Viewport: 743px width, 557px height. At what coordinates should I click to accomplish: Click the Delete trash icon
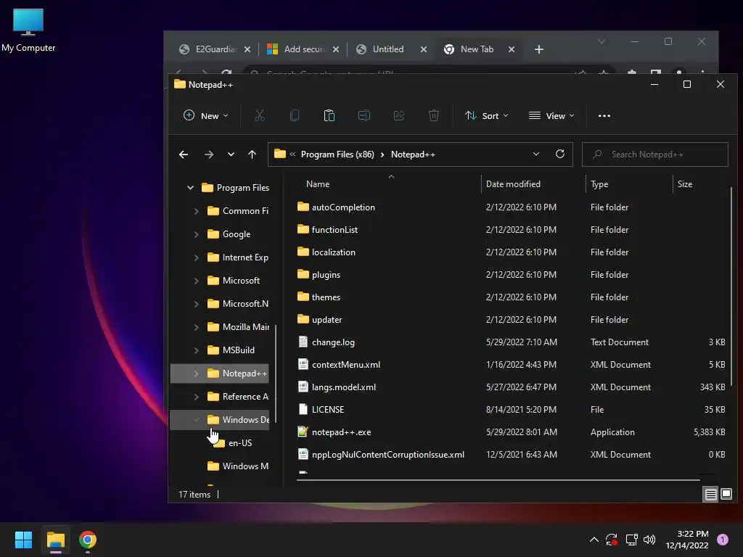(434, 115)
